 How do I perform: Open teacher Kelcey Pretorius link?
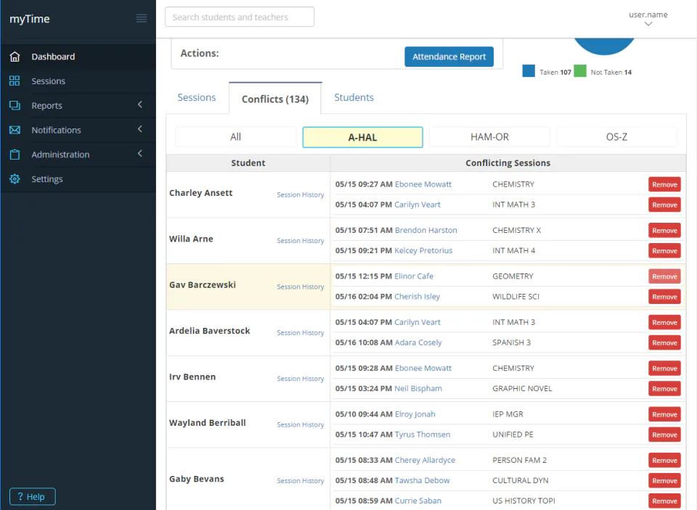pyautogui.click(x=423, y=250)
